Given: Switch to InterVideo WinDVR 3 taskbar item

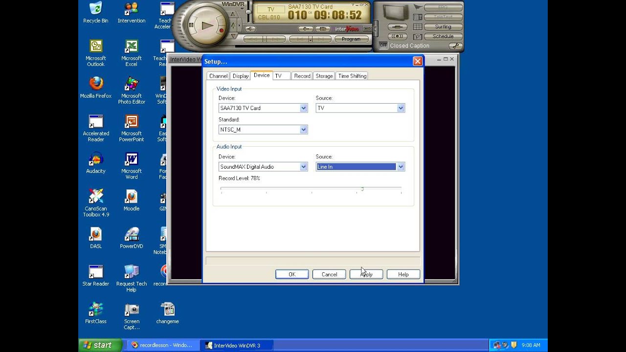Looking at the screenshot, I should tap(237, 345).
